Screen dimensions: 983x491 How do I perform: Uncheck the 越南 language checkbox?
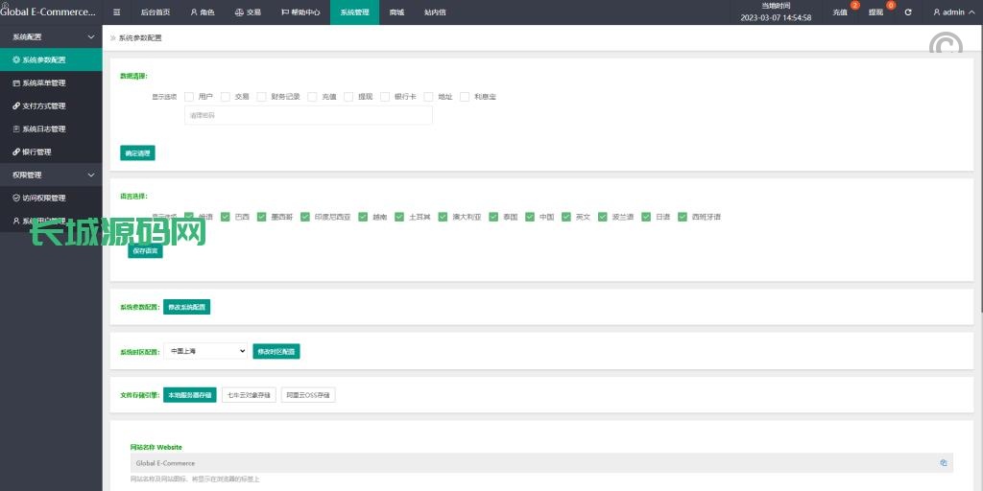pyautogui.click(x=363, y=217)
